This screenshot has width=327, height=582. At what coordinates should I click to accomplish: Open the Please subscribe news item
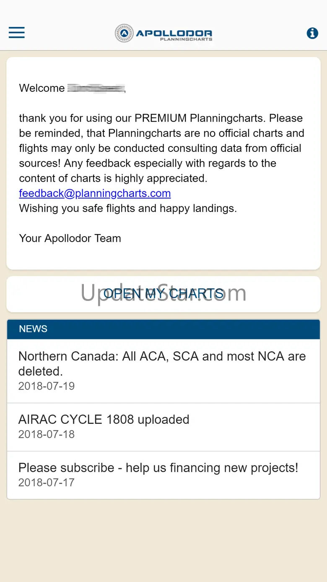click(x=158, y=468)
